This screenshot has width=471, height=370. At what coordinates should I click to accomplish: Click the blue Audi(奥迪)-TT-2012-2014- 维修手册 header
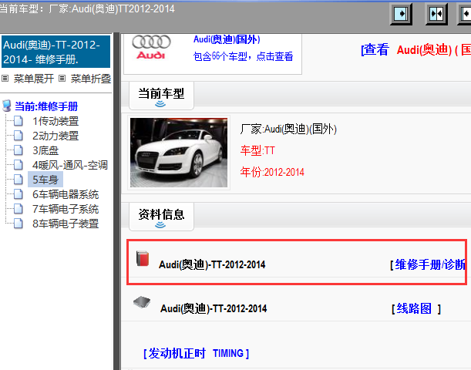pyautogui.click(x=56, y=52)
